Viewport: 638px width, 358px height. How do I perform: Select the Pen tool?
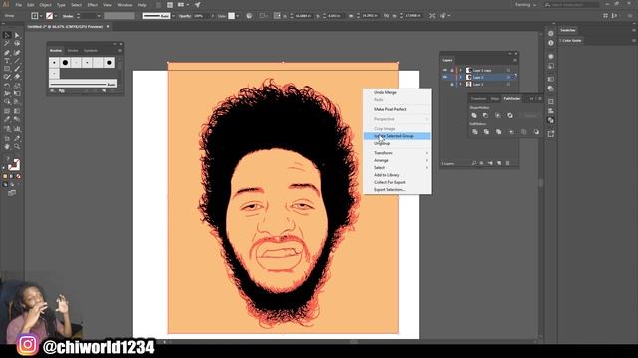7,53
